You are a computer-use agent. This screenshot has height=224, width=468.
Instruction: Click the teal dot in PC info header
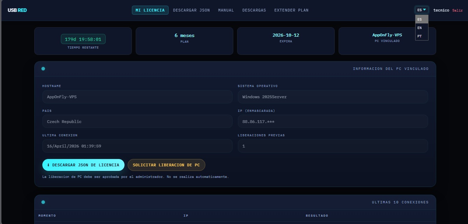(x=43, y=69)
